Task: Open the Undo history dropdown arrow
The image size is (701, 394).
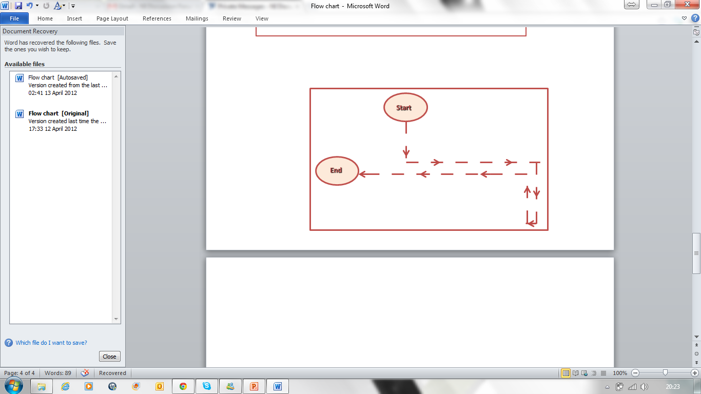Action: coord(37,6)
